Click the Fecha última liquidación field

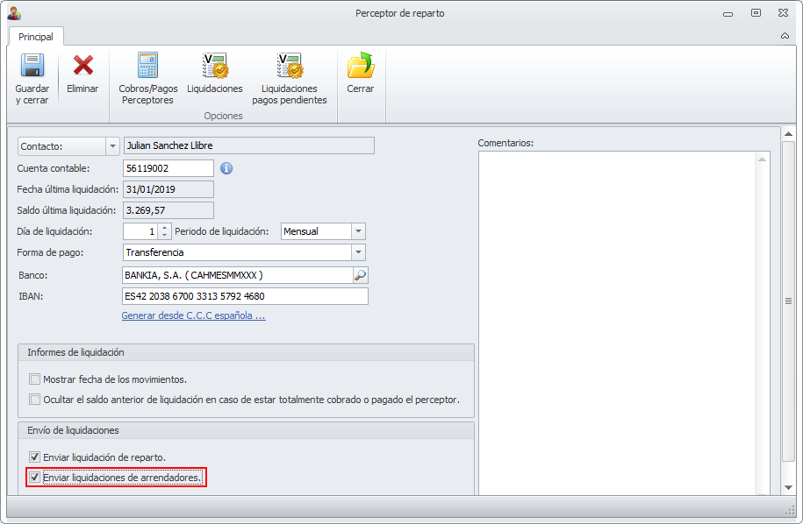[x=168, y=189]
